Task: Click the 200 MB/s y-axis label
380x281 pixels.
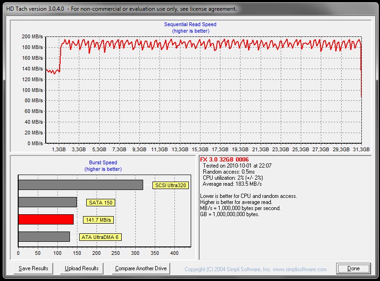Action: click(32, 36)
